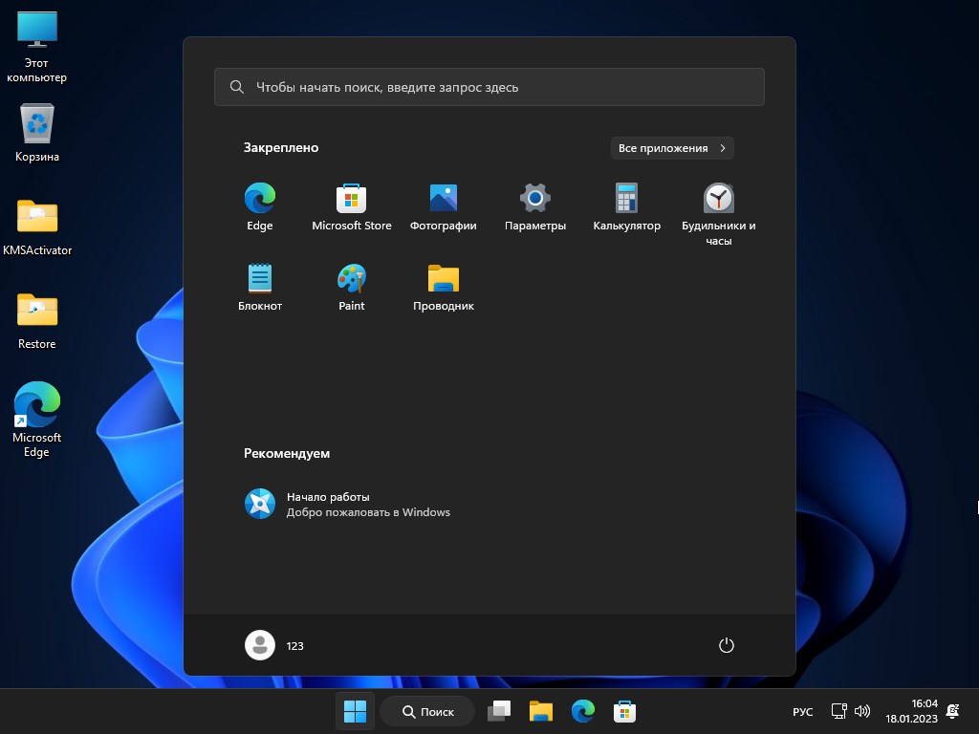Open Параметры settings app

534,198
